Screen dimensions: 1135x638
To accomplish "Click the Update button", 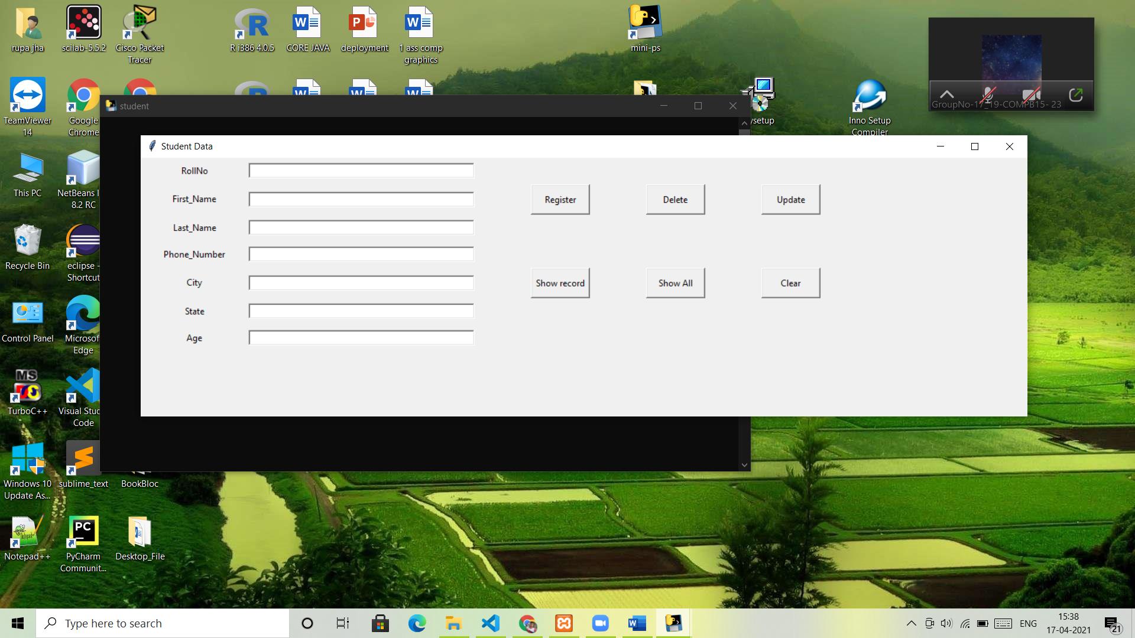I will pyautogui.click(x=790, y=200).
